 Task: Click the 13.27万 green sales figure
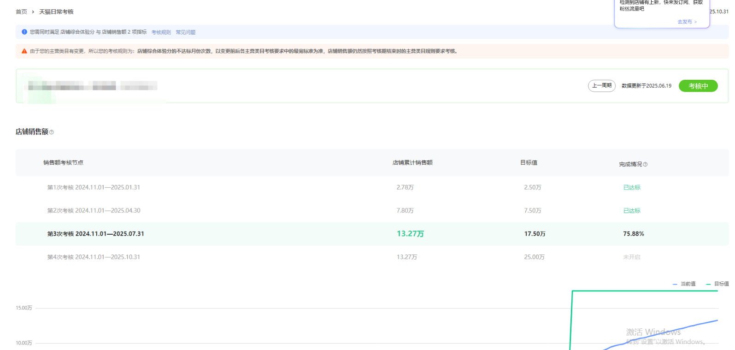pos(410,234)
